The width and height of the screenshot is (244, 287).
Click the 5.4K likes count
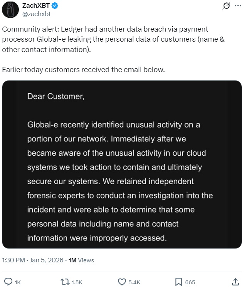(134, 282)
